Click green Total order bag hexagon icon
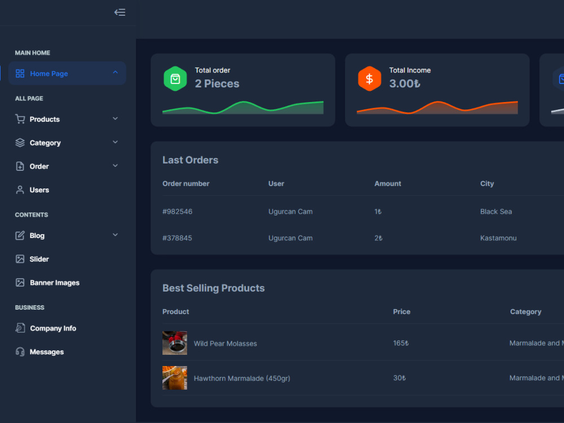Viewport: 564px width, 423px height. (x=175, y=79)
